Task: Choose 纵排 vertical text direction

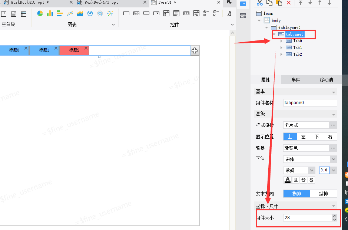Action: click(324, 194)
